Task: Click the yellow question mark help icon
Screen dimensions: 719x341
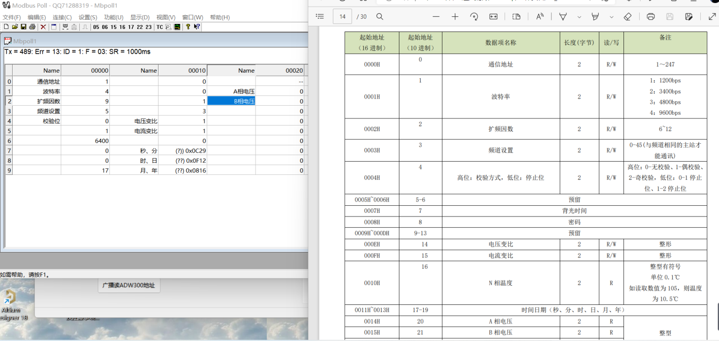Action: (187, 27)
